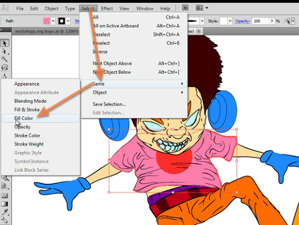Viewport: 299px width, 225px height.
Task: Open the brush definition dropdown
Action: click(202, 21)
